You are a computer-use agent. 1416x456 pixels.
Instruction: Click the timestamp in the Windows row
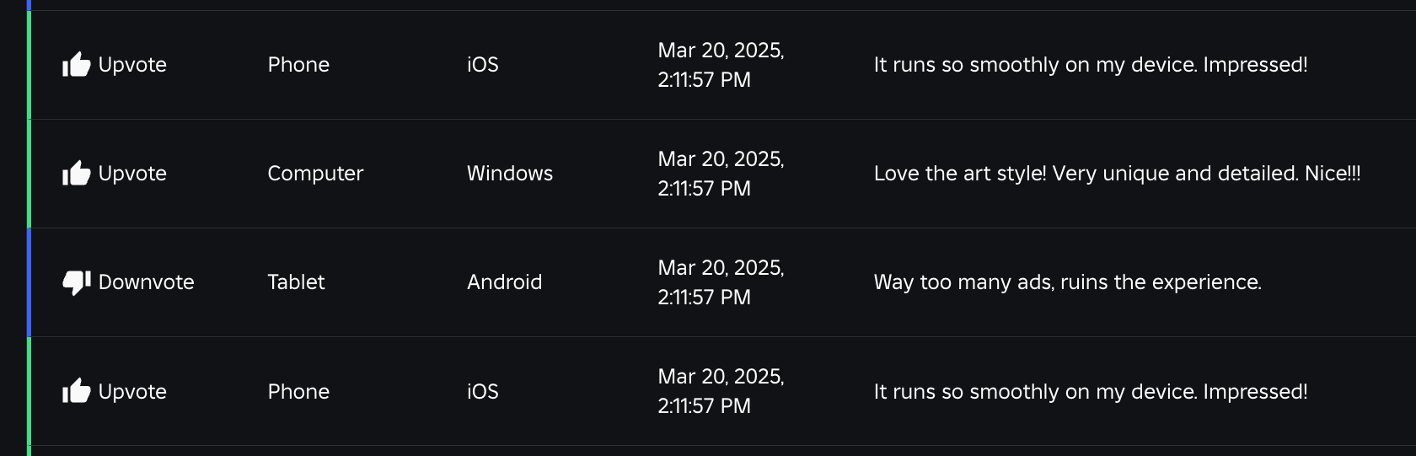click(x=721, y=174)
